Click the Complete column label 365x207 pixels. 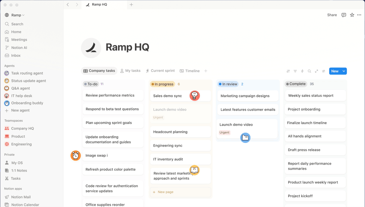click(296, 84)
